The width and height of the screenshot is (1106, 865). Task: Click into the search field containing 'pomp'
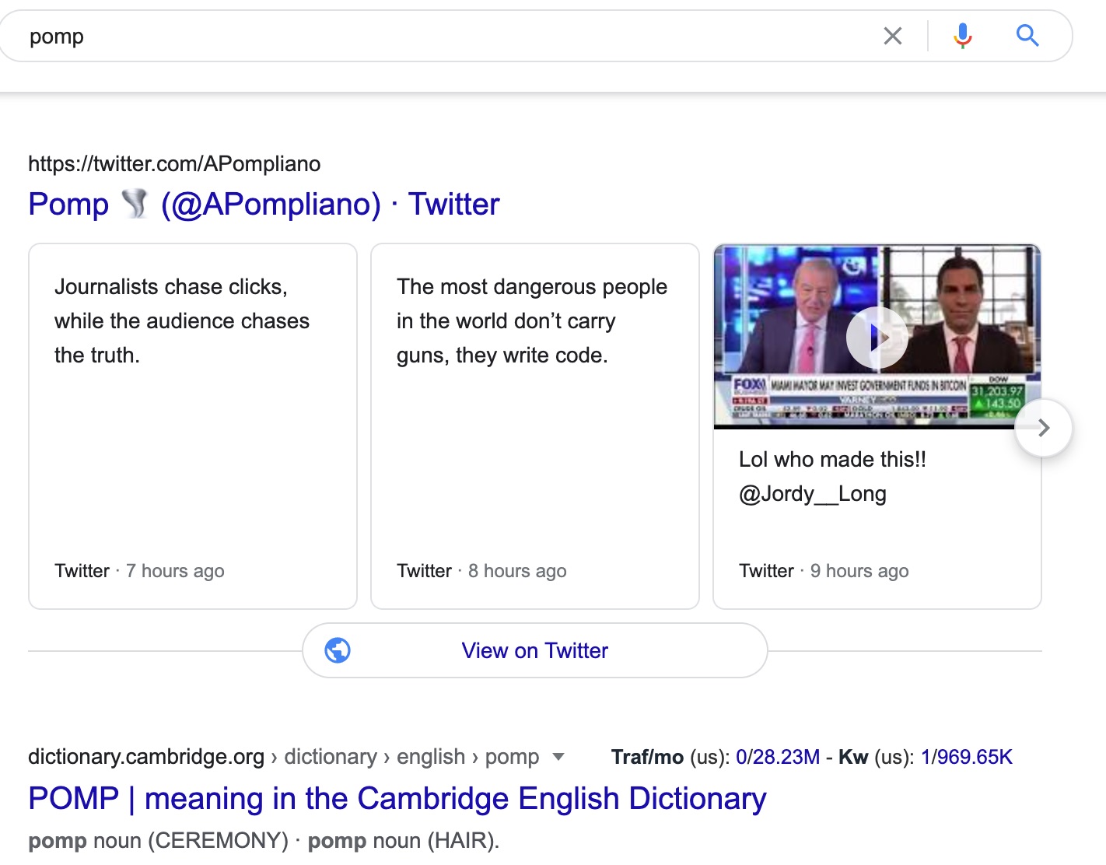(451, 36)
